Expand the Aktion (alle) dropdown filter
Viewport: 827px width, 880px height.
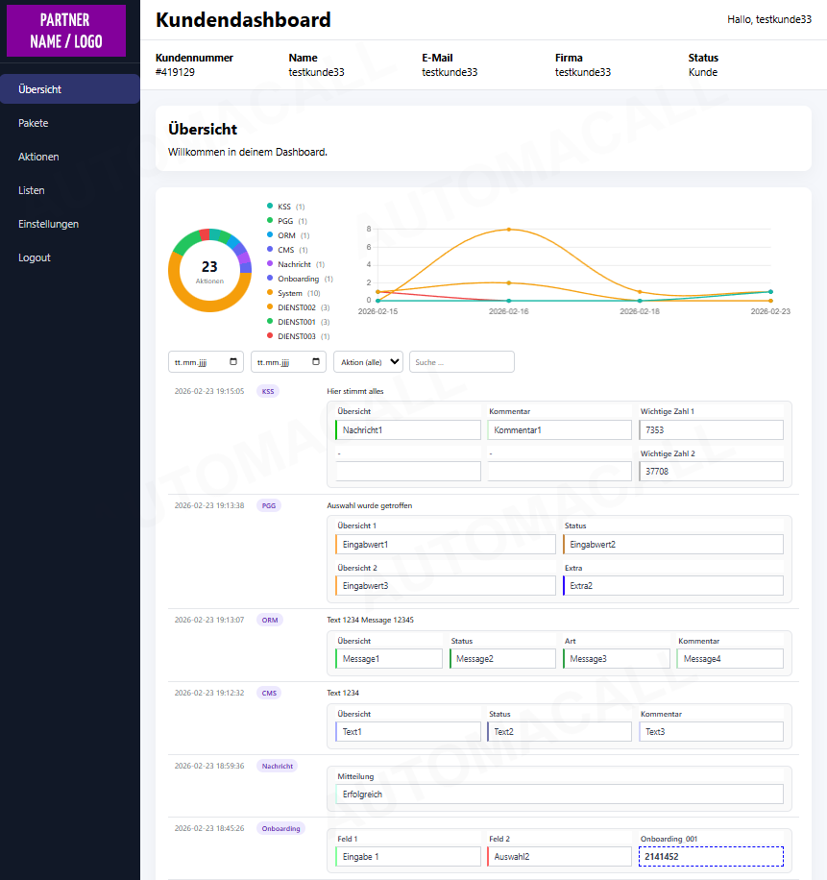click(368, 362)
